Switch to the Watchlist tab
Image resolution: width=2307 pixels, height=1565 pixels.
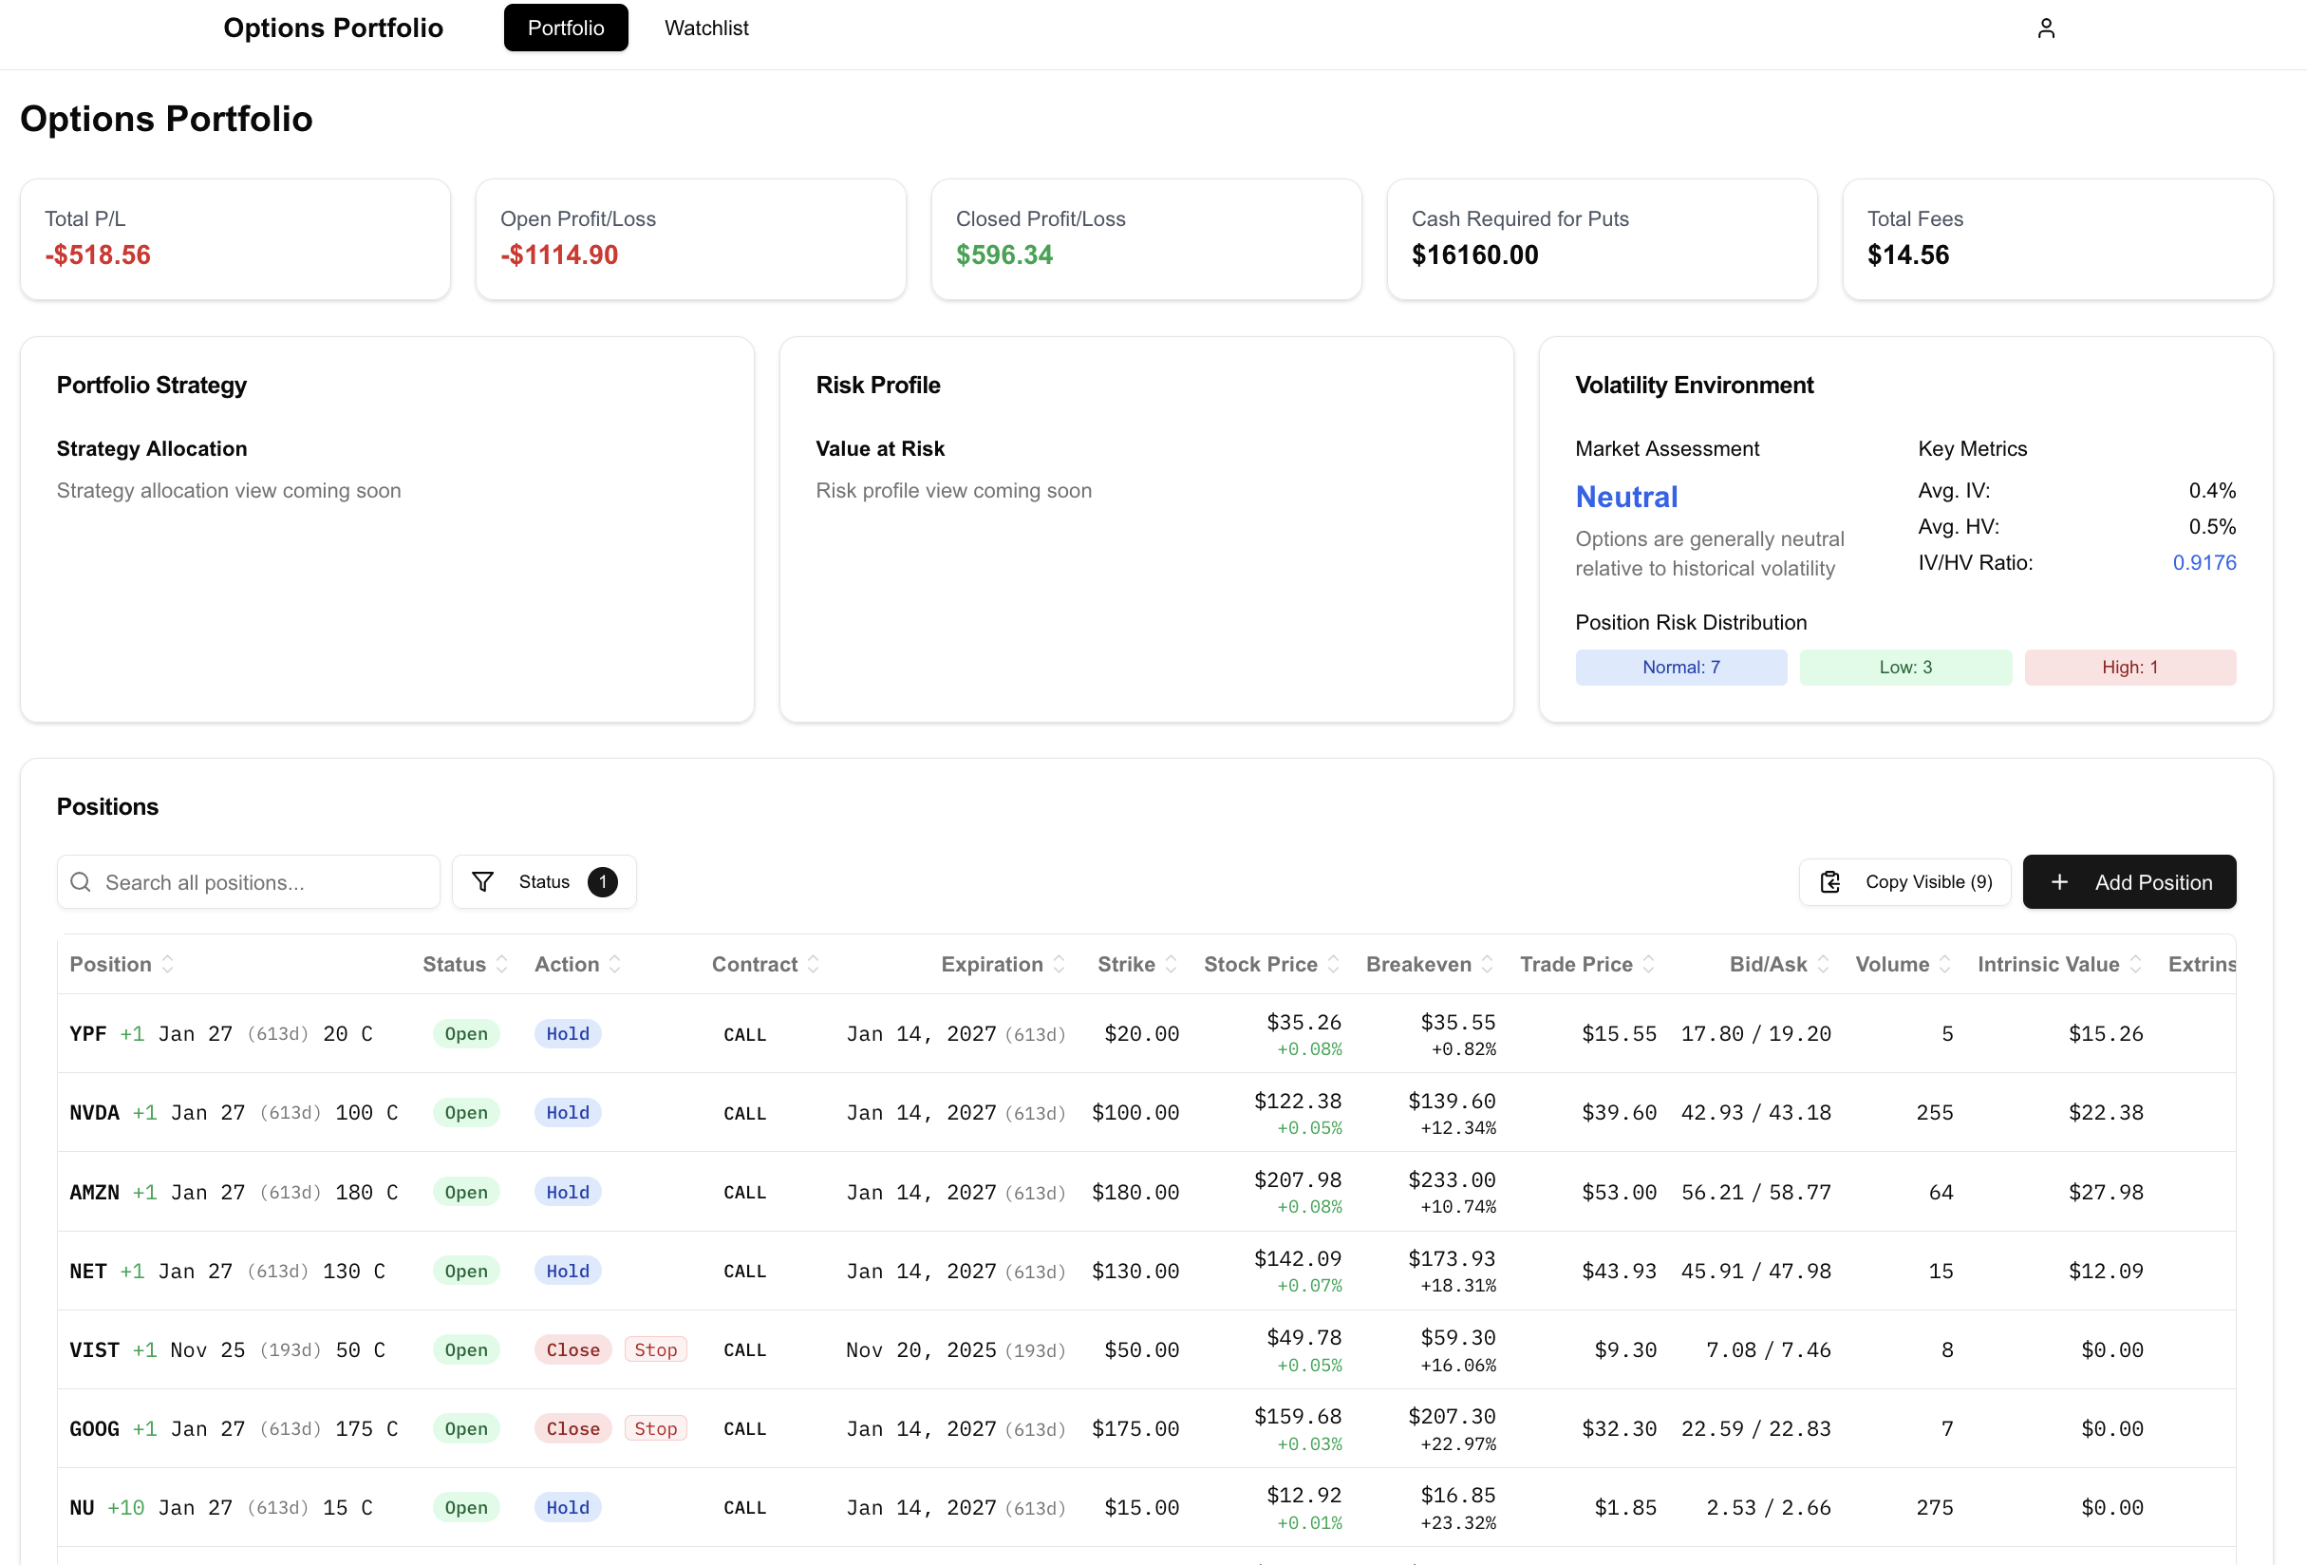[x=705, y=28]
